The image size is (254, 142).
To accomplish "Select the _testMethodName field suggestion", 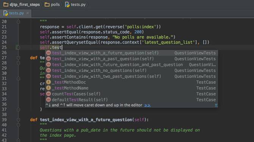I will coord(132,88).
